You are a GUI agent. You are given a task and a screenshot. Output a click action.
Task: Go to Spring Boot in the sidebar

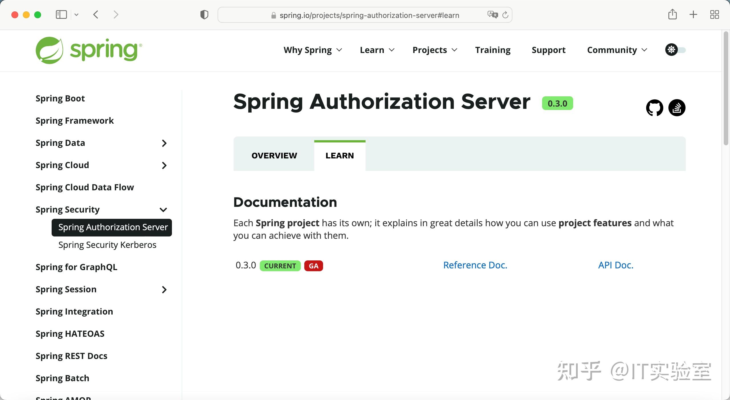point(60,98)
